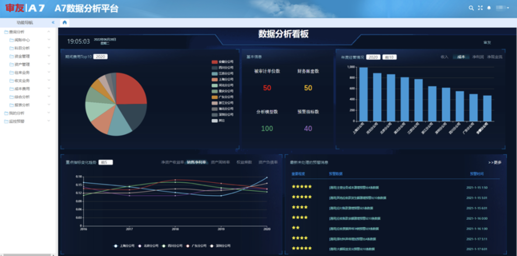
Task: Toggle fullscreen with the expand icon
Action: click(480, 8)
